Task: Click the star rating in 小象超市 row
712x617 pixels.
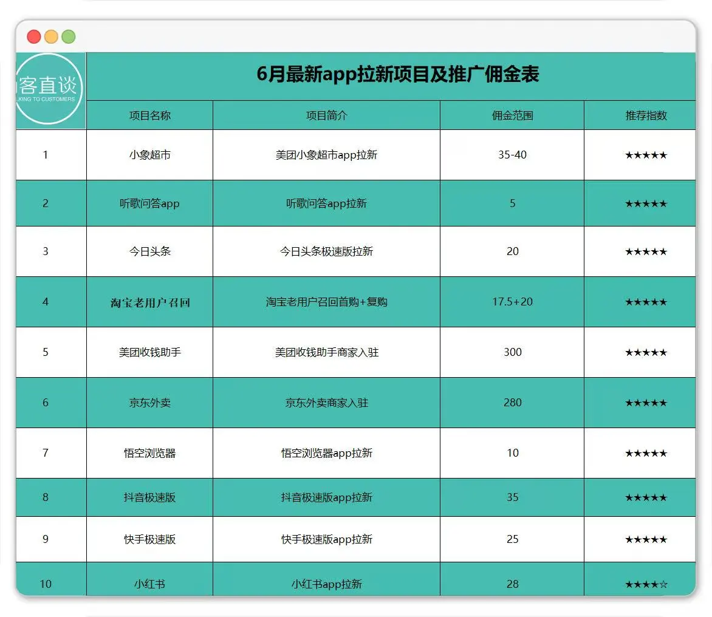Action: (646, 155)
